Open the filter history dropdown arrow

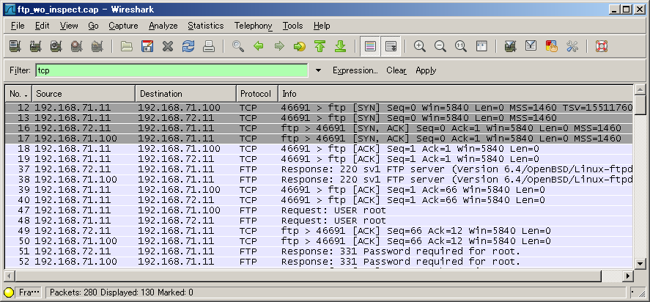coord(318,70)
